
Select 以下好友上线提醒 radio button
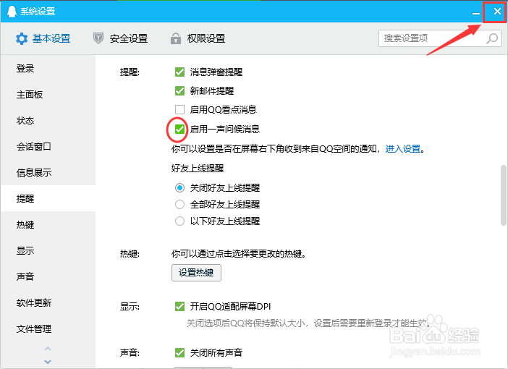pos(179,221)
